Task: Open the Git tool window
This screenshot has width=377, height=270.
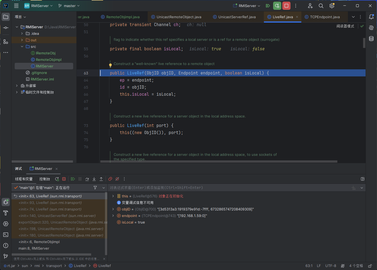Action: pos(6,256)
